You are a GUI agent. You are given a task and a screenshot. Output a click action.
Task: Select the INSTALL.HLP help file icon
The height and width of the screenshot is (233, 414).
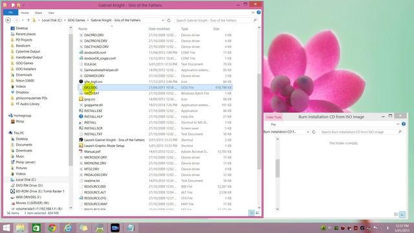point(81,116)
